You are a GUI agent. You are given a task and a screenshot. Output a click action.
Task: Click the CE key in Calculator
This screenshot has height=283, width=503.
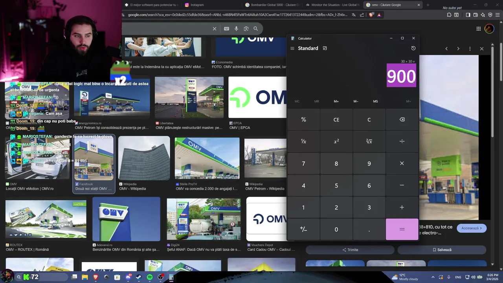click(x=336, y=119)
